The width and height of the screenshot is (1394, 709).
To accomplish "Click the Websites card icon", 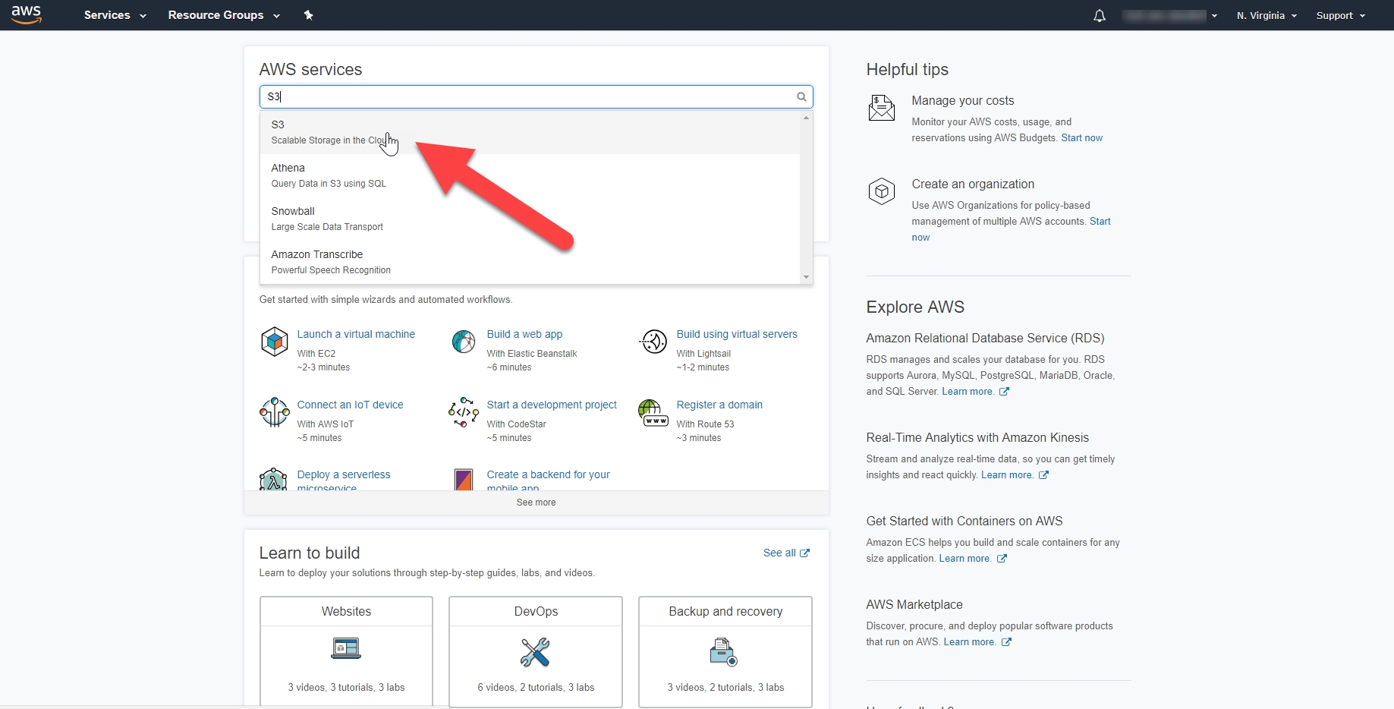I will click(346, 648).
